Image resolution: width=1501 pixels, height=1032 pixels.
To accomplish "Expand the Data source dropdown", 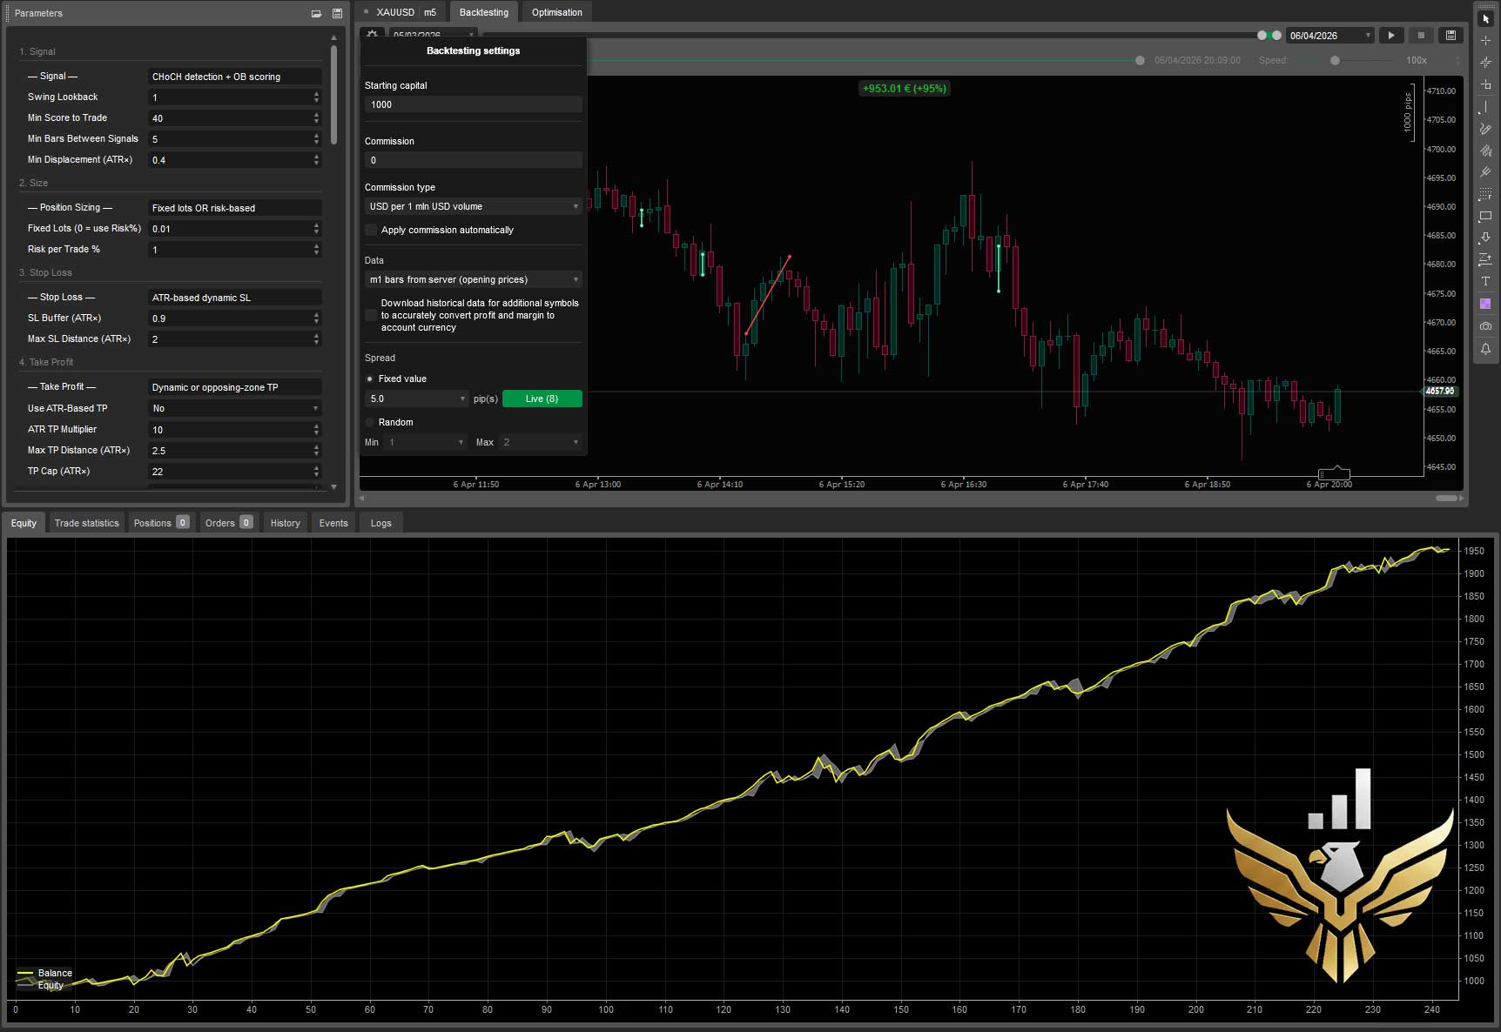I will 473,279.
